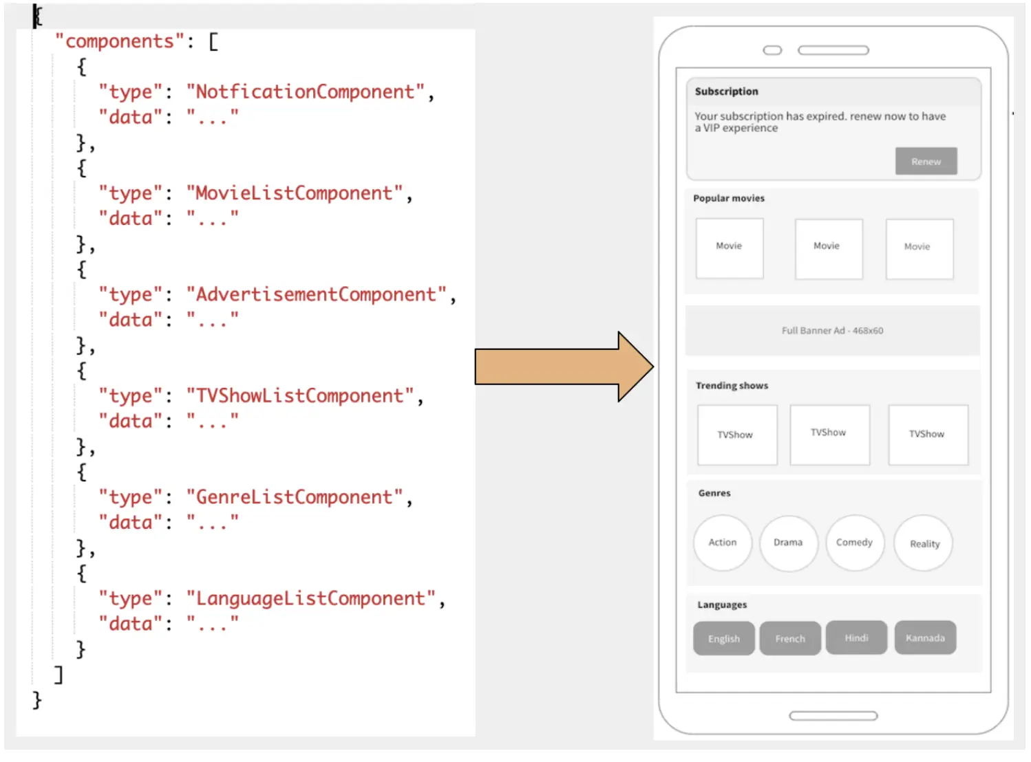Tap the phone's bottom home bar

[x=833, y=716]
